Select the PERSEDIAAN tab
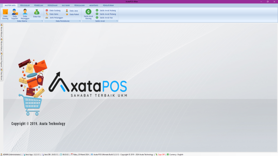The height and width of the screenshot is (156, 278). point(52,5)
